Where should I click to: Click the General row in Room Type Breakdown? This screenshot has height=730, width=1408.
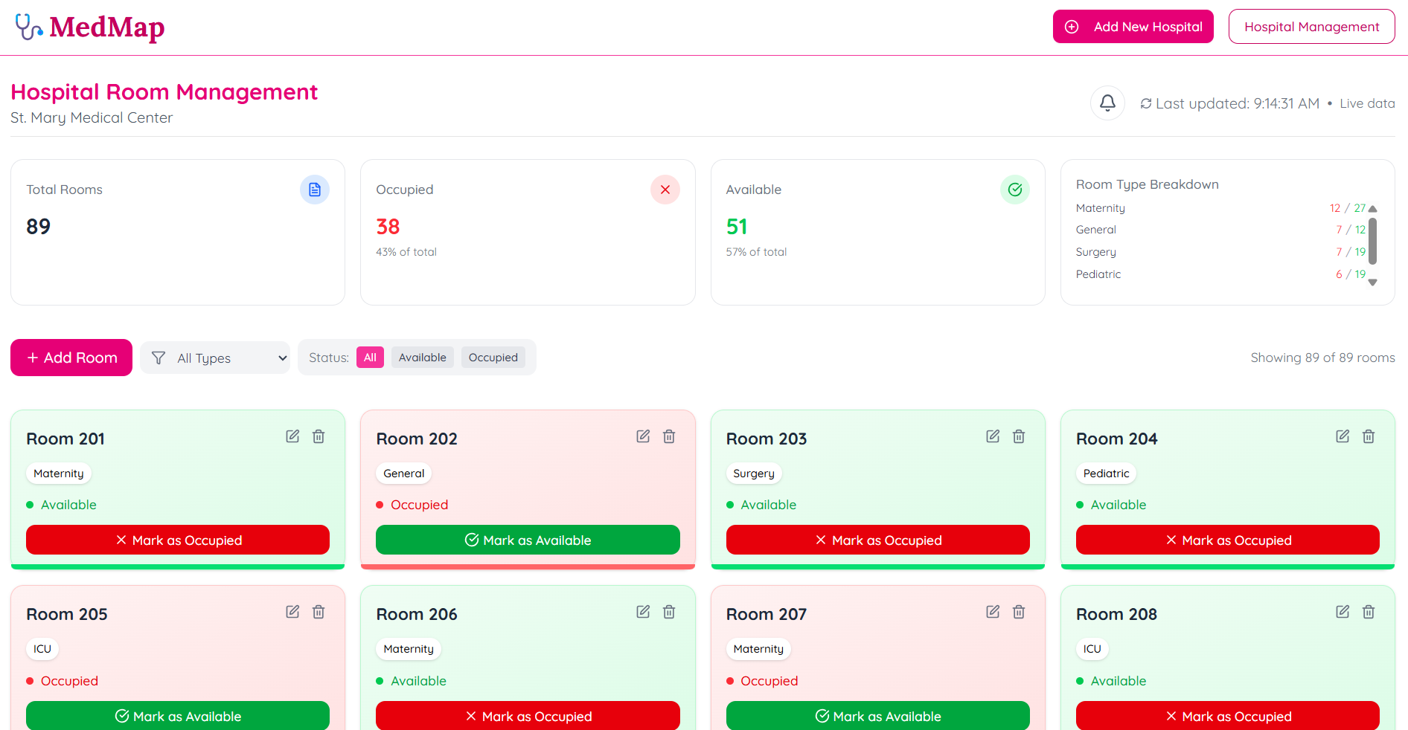click(1220, 230)
